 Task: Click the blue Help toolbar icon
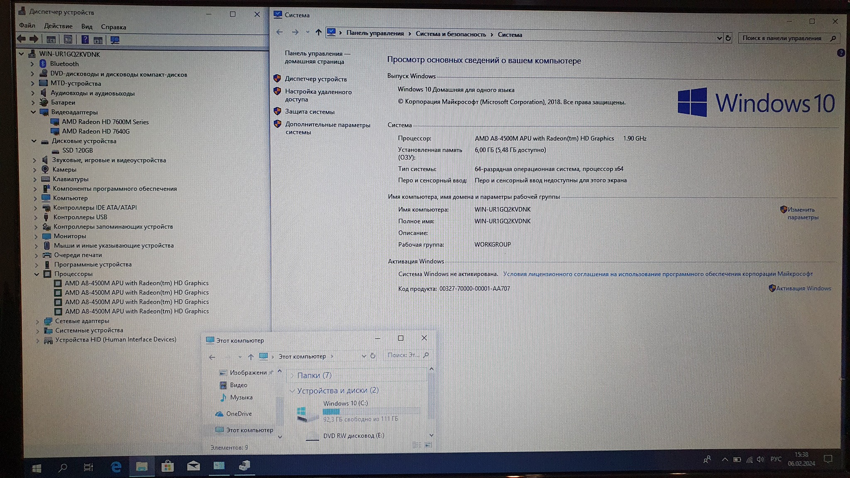tap(85, 40)
